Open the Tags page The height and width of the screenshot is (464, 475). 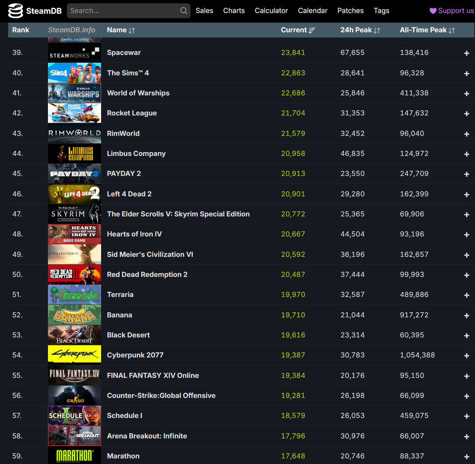coord(381,11)
